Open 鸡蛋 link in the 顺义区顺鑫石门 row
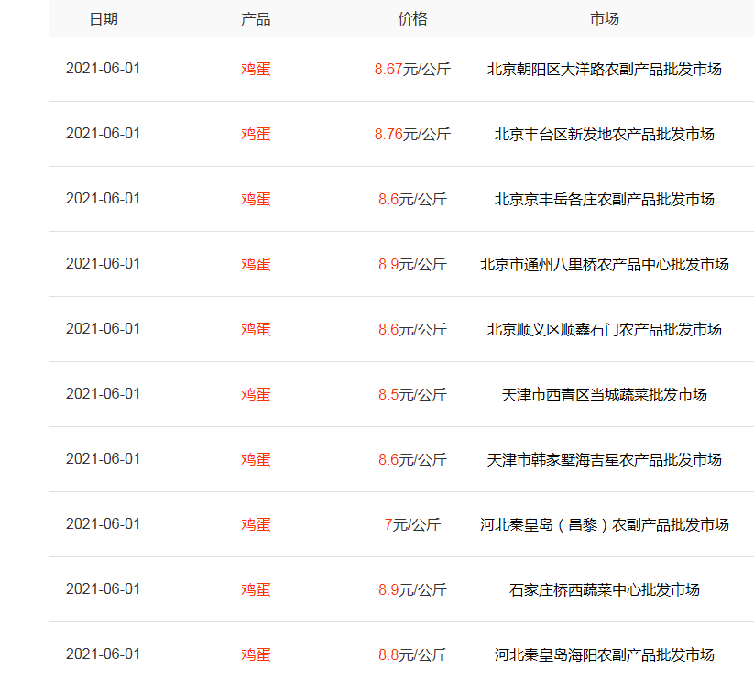This screenshot has height=692, width=754. click(256, 329)
